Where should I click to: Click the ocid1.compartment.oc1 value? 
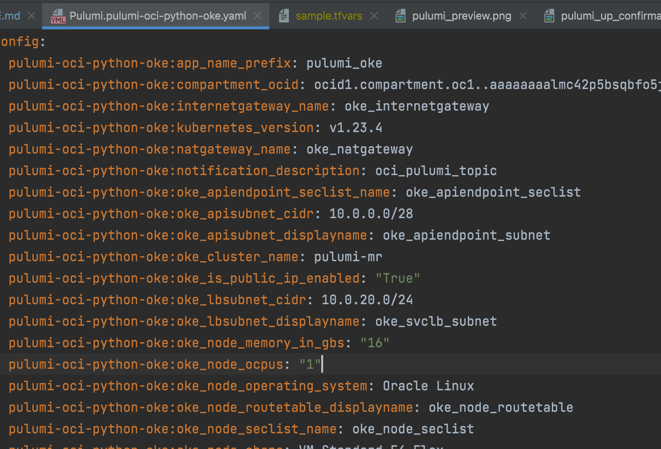pyautogui.click(x=488, y=85)
